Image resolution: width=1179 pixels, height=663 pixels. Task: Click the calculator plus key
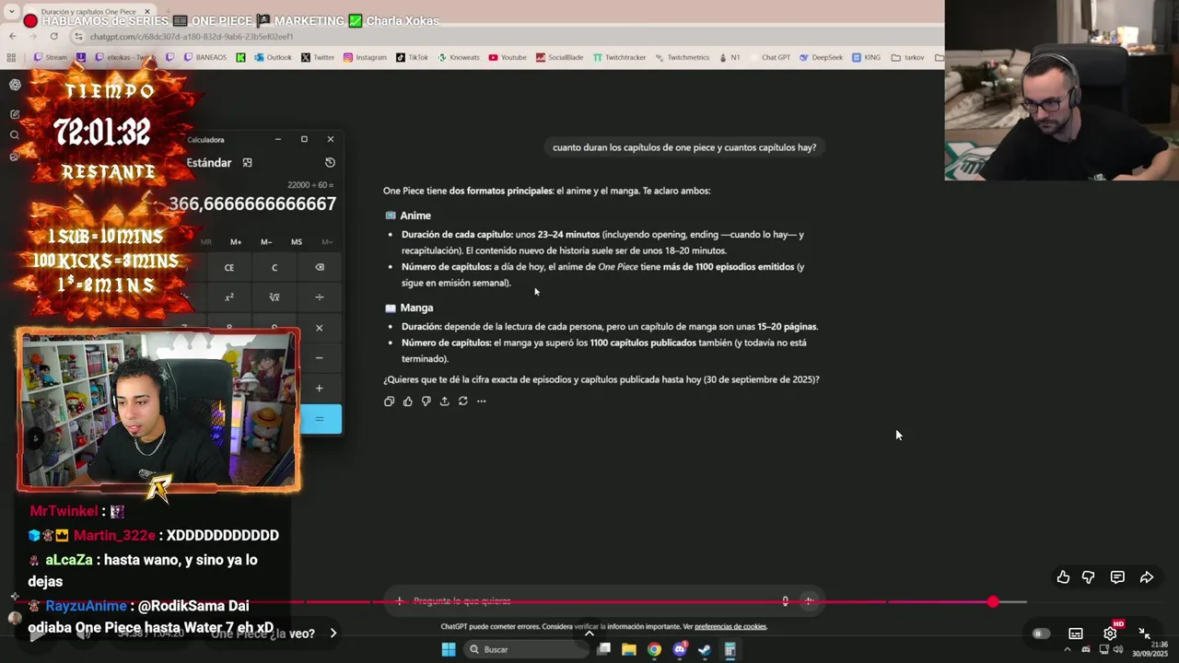pos(320,389)
